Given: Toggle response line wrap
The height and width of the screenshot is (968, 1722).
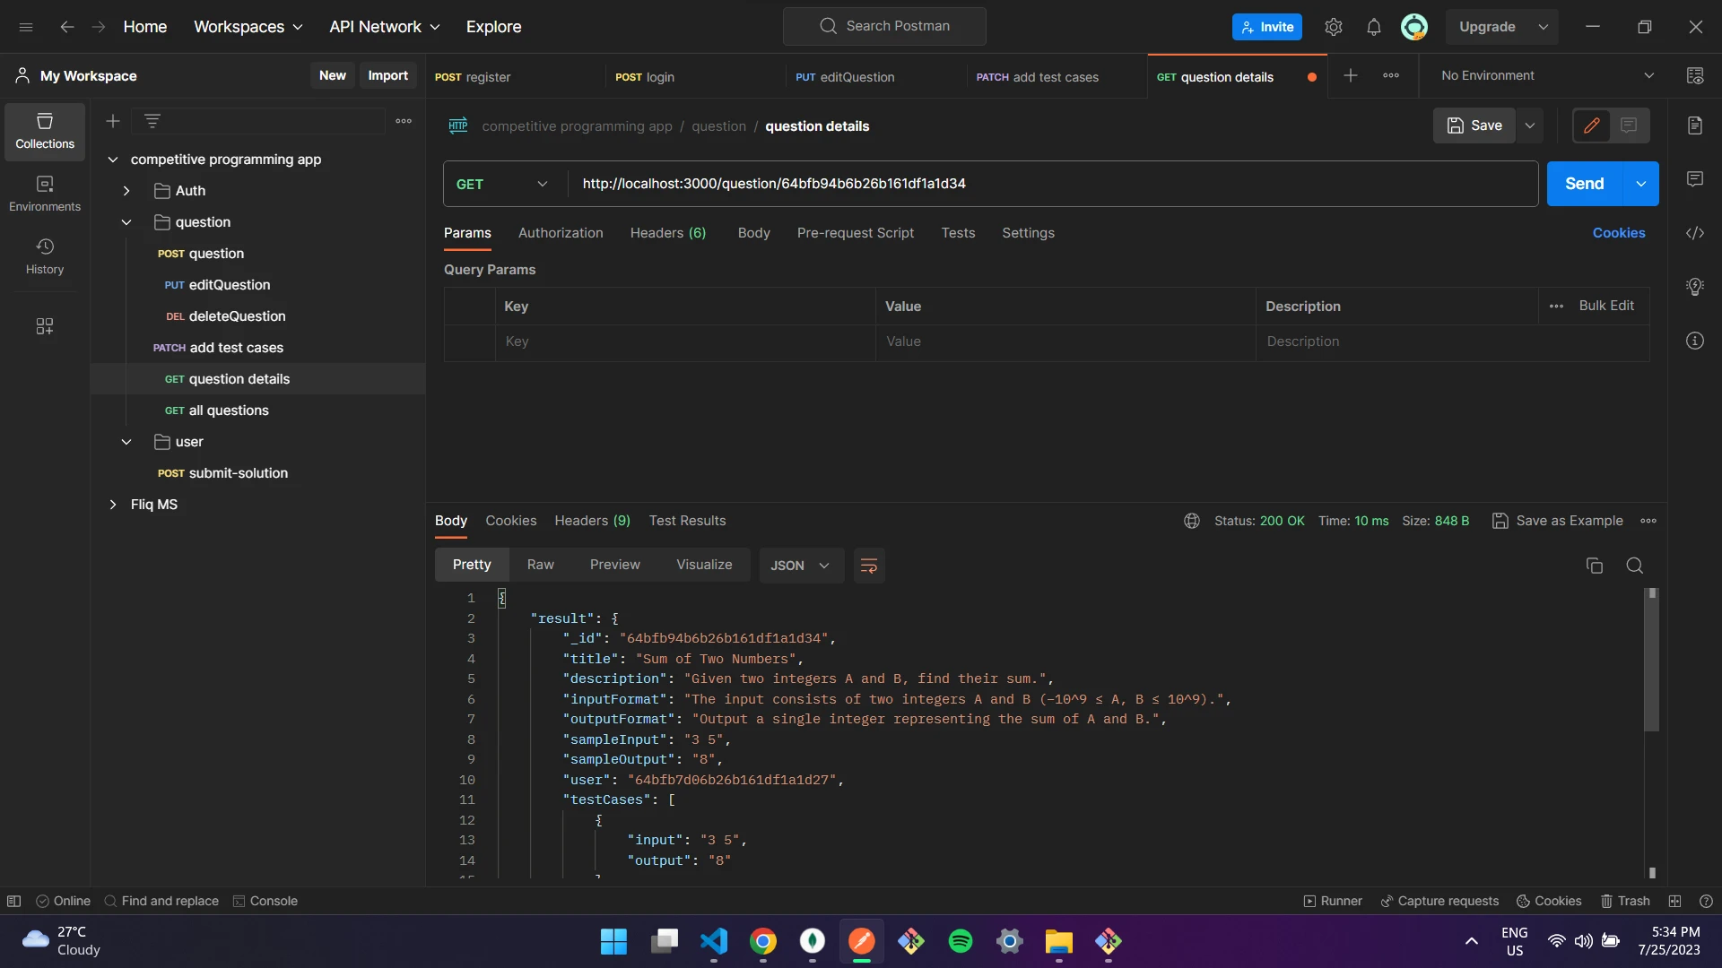Looking at the screenshot, I should click(869, 566).
